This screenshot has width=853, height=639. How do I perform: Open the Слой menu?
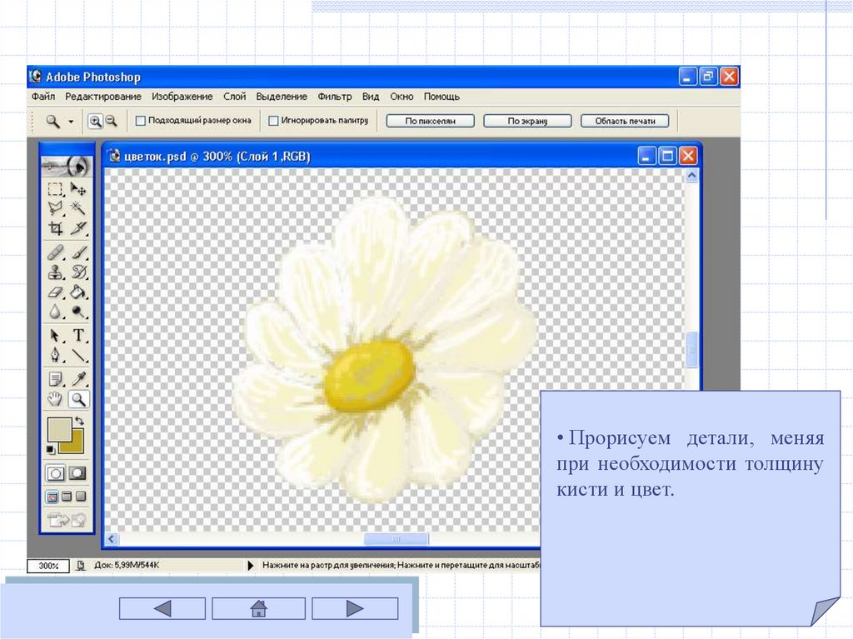point(234,97)
